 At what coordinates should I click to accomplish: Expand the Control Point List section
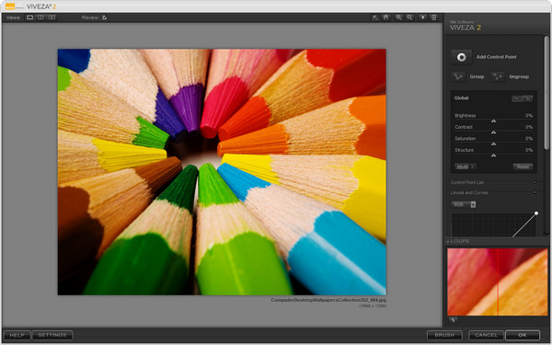pyautogui.click(x=535, y=182)
